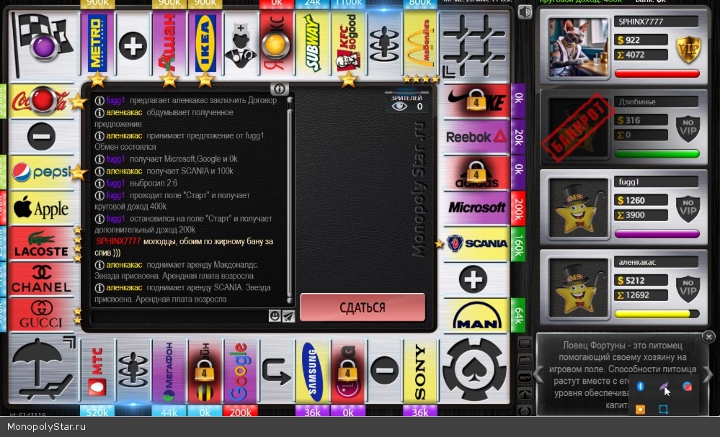The image size is (720, 437).
Task: Toggle game sound speaker icon
Action: (x=525, y=12)
